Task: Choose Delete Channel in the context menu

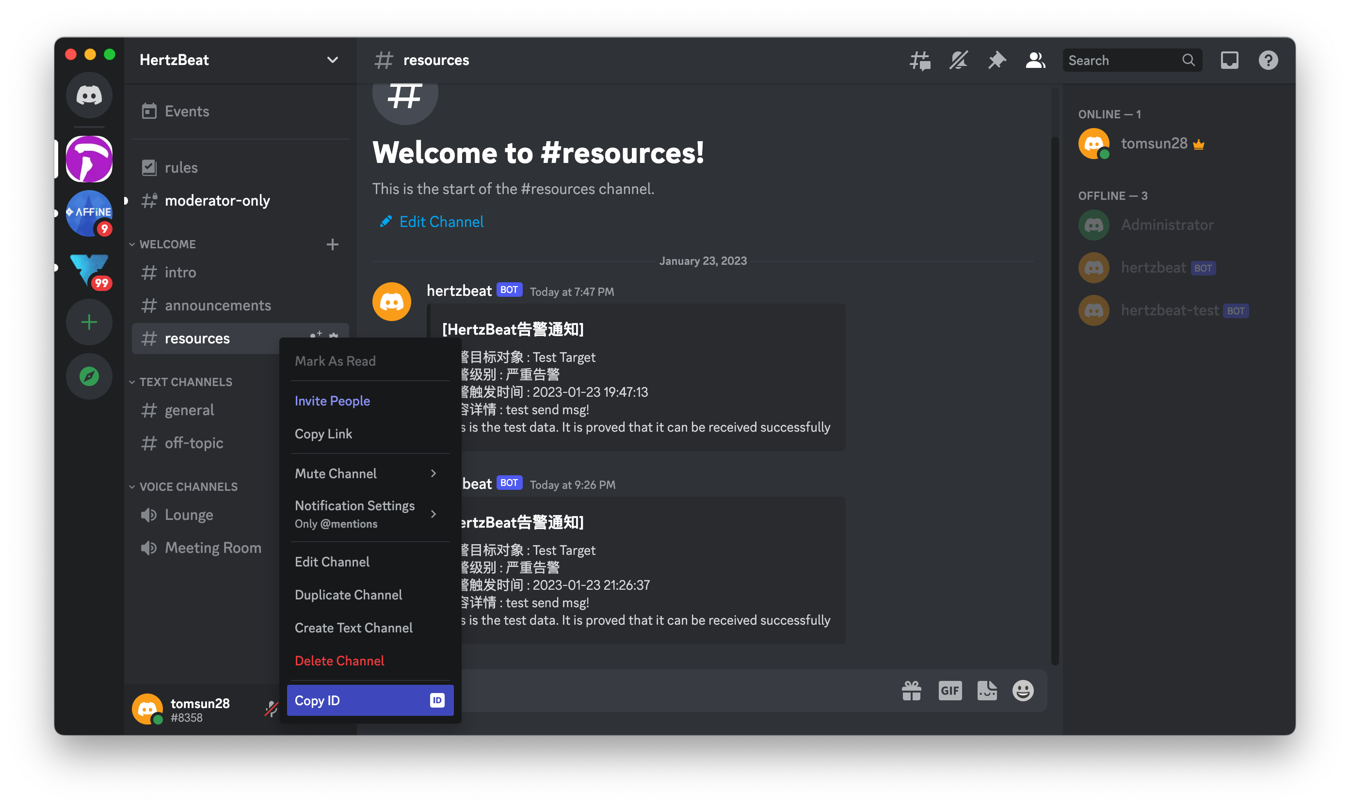Action: point(339,661)
